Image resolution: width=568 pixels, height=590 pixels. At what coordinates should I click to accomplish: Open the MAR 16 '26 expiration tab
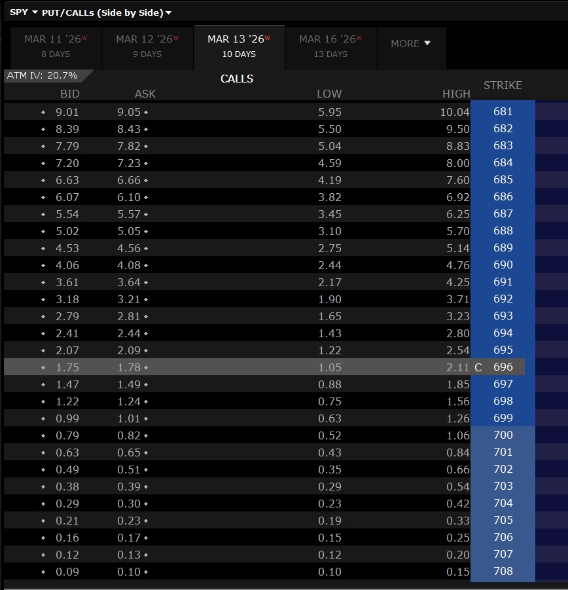(330, 46)
